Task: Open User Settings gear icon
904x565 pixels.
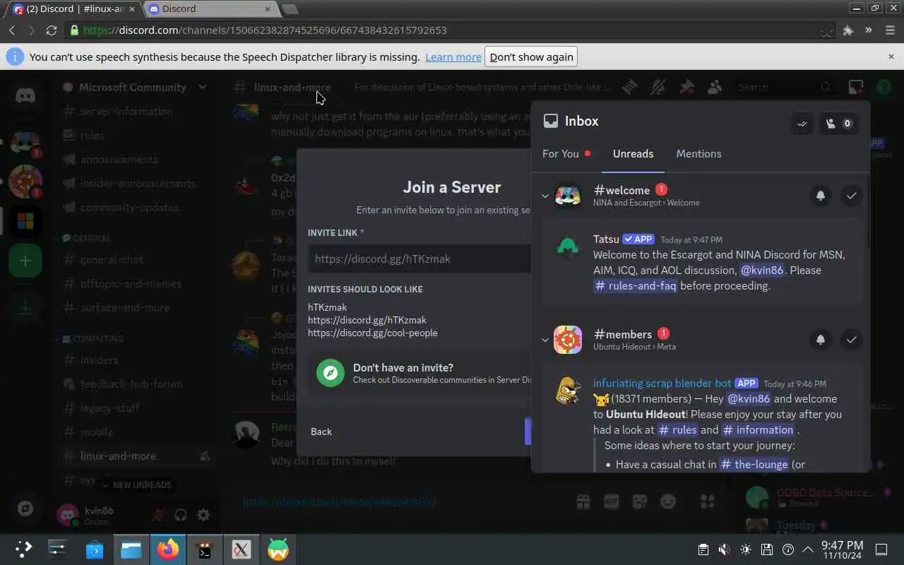Action: (203, 515)
